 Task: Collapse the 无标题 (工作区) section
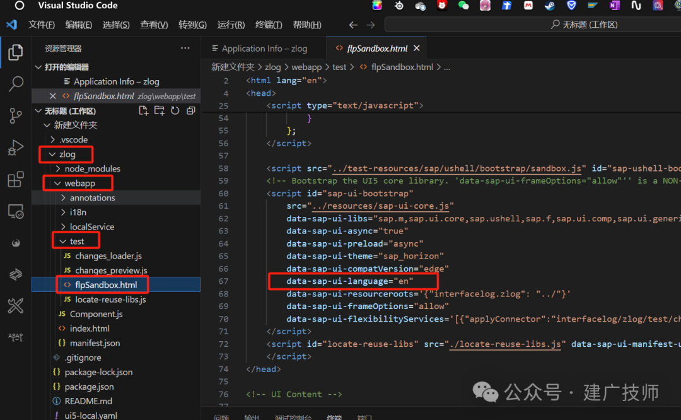(38, 111)
